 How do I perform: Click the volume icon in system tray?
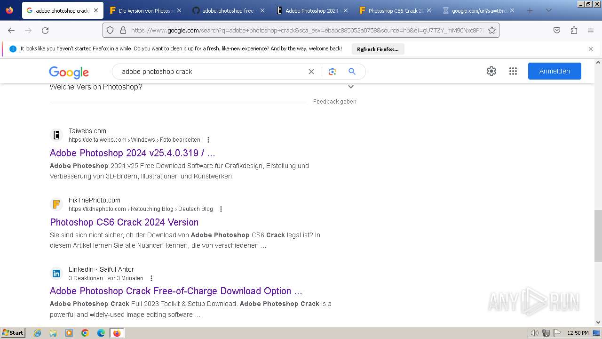tap(535, 333)
